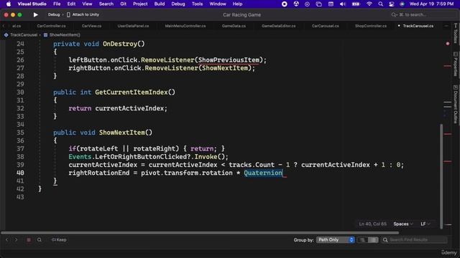Open the Help menu
Viewport: 460px width, 258px height.
tap(237, 4)
